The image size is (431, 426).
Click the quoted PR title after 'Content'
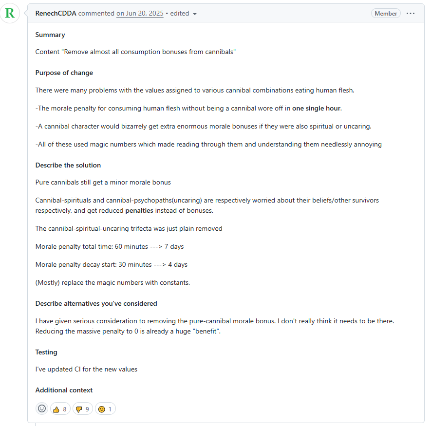coord(149,52)
